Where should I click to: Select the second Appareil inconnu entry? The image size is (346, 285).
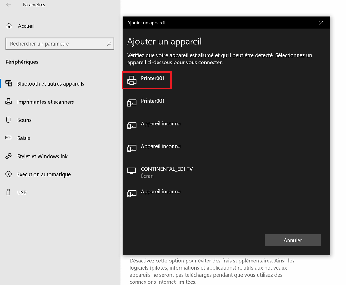pyautogui.click(x=226, y=148)
